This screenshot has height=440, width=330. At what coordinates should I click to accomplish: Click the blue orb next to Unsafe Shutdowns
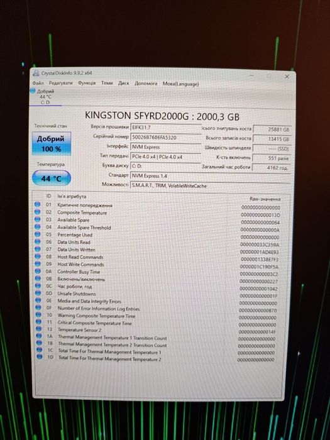(38, 293)
